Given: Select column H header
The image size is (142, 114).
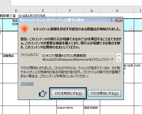Looking at the screenshot, I should point(117,11).
